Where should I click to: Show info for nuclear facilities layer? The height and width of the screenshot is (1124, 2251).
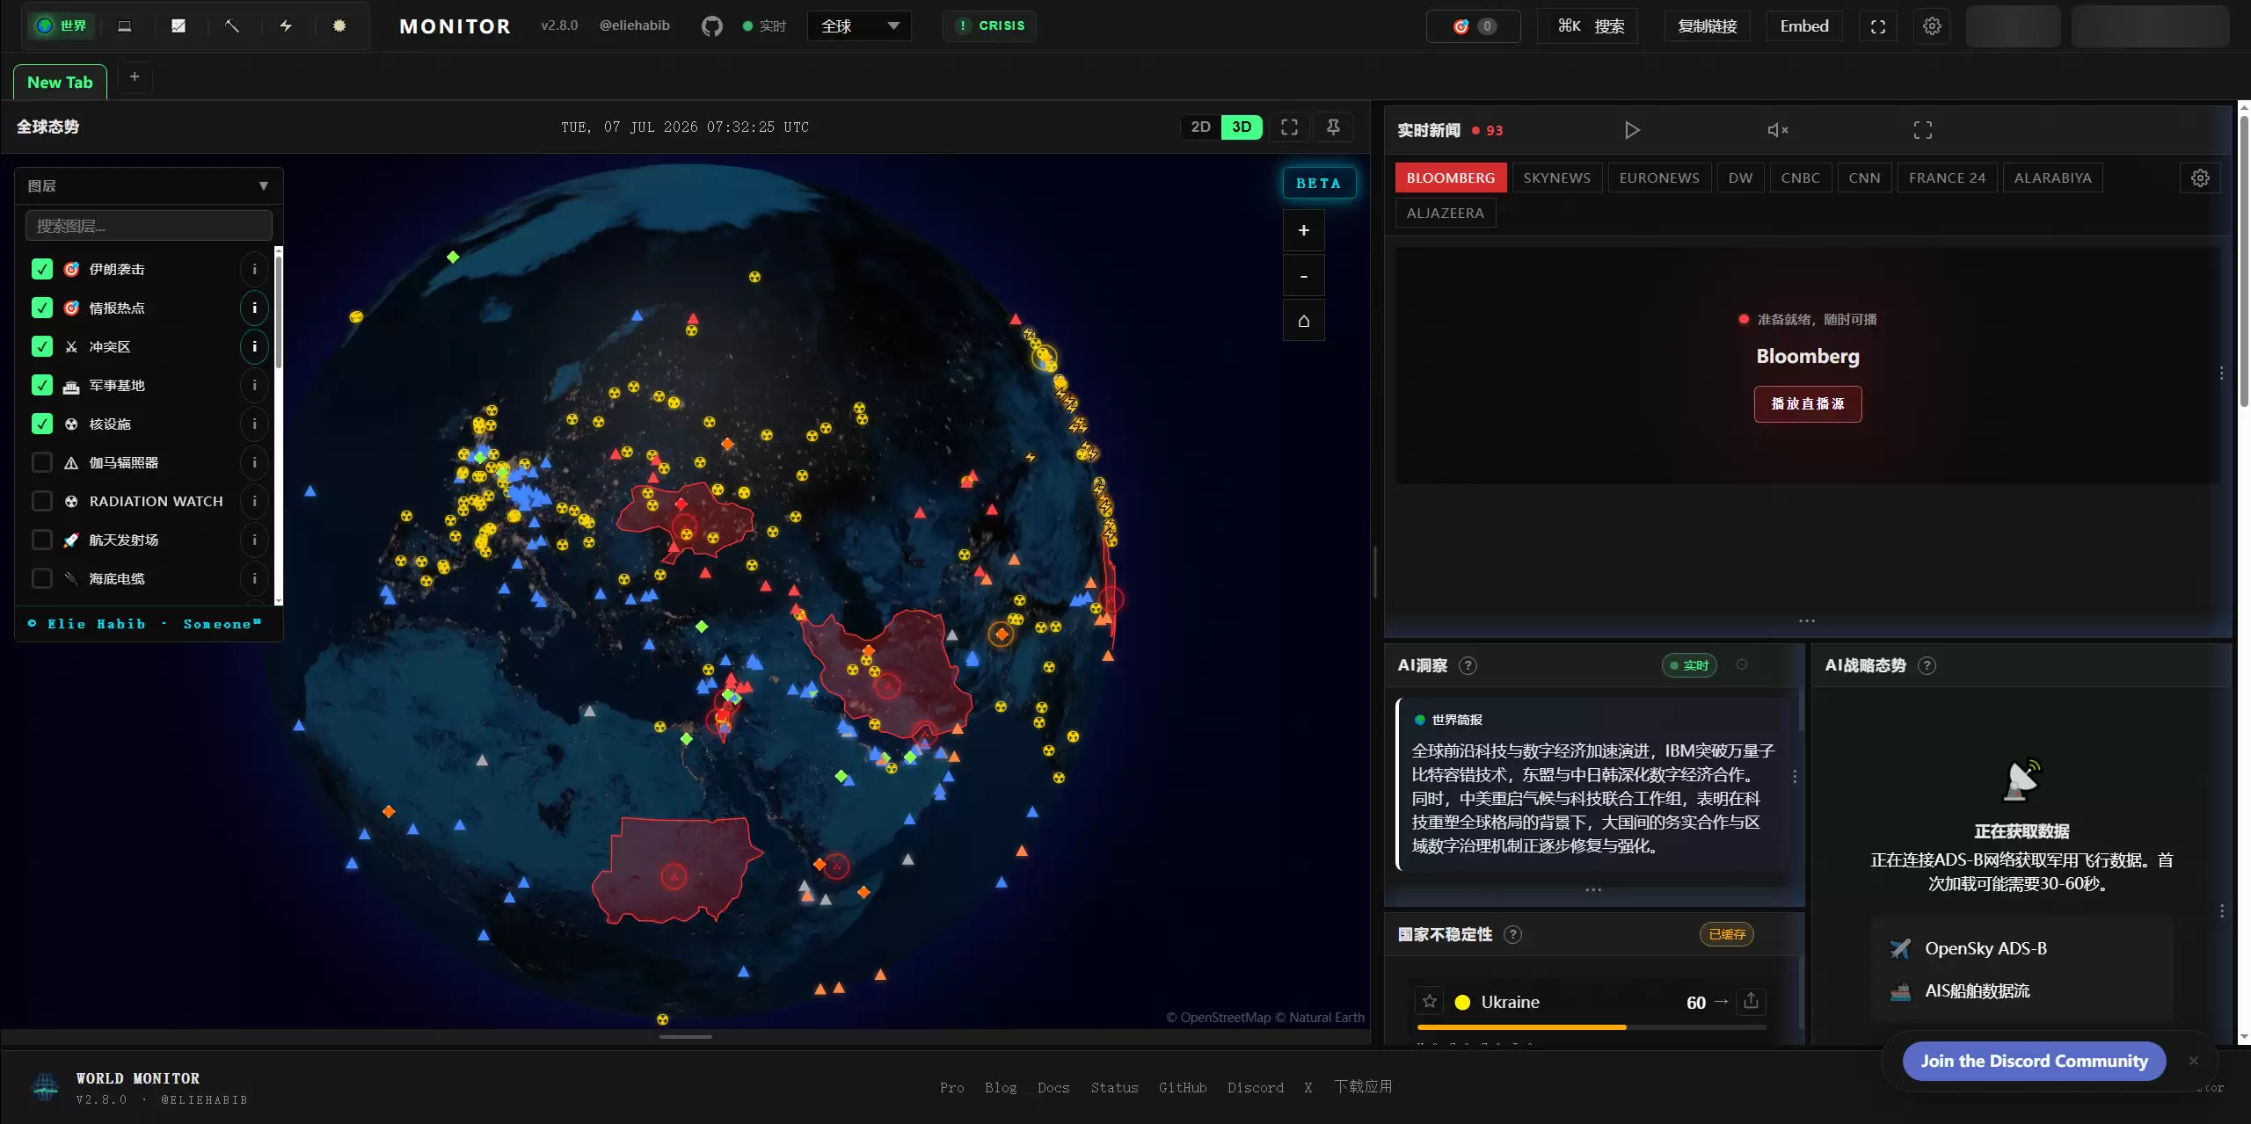pos(254,424)
